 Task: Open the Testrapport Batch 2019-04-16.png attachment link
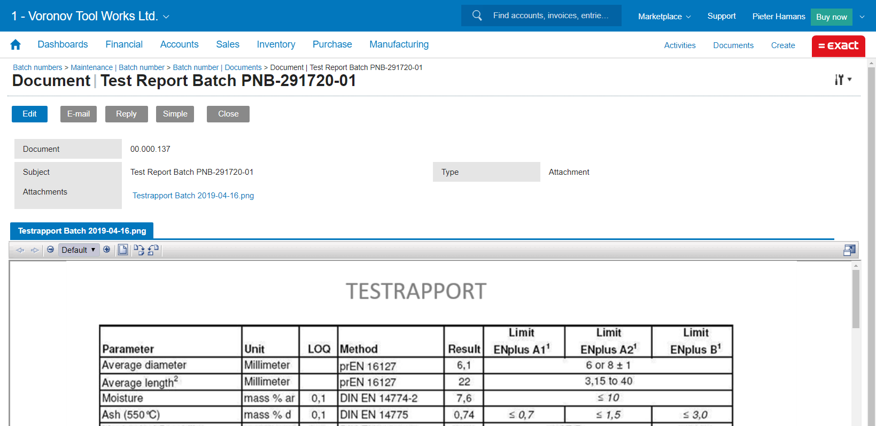[x=193, y=196]
